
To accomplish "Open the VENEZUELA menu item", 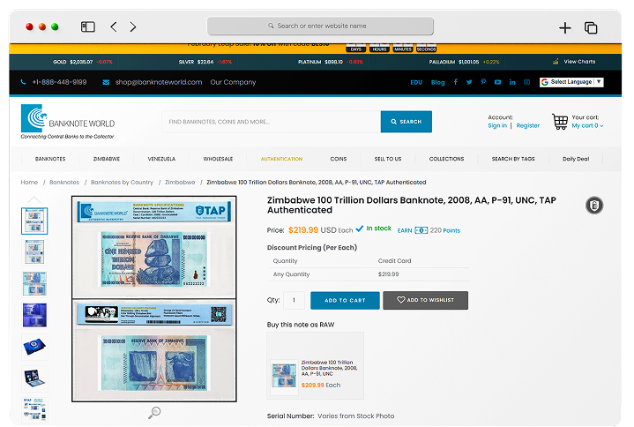I will [x=161, y=159].
